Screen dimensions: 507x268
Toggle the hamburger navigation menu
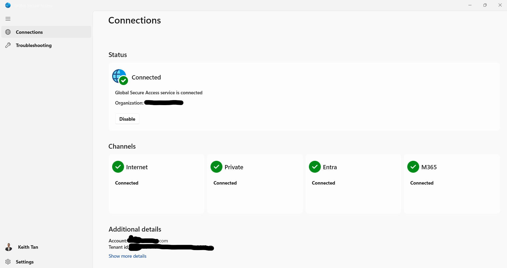[x=8, y=19]
